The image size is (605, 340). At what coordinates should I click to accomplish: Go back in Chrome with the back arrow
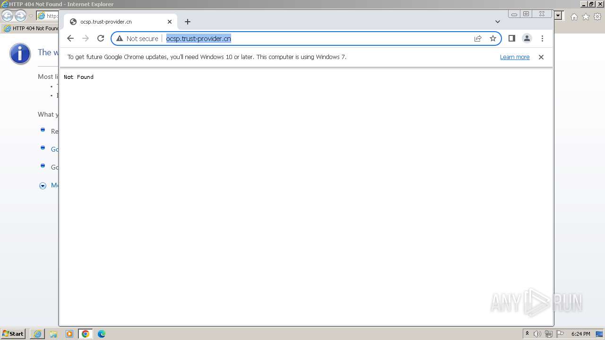click(70, 38)
